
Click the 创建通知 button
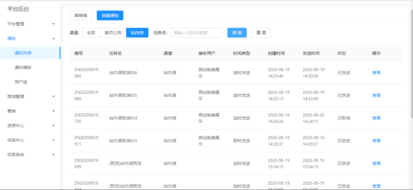pyautogui.click(x=110, y=15)
